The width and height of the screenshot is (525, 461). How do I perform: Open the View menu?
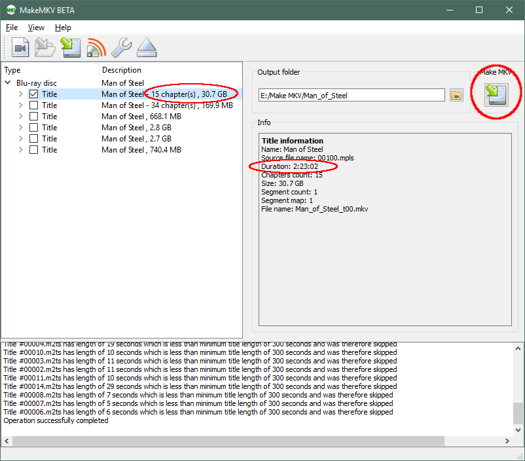tap(36, 28)
